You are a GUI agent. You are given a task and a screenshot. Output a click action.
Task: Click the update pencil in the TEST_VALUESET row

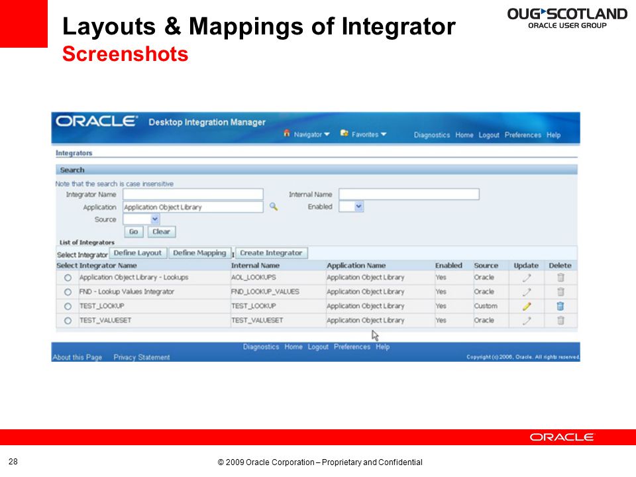527,321
